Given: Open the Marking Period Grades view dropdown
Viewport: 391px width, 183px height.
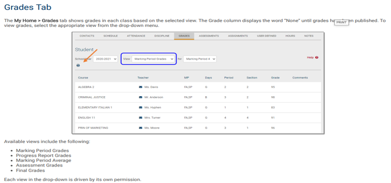Looking at the screenshot, I should 153,59.
